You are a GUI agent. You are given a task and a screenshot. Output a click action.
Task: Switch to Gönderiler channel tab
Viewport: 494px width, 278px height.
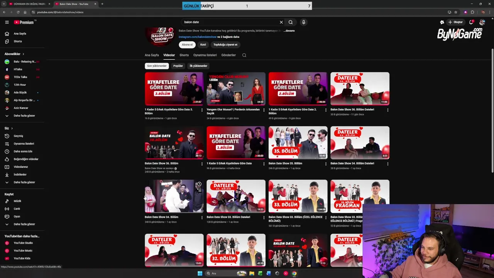tap(228, 55)
